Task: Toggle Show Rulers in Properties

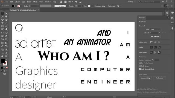Action: coord(151,42)
